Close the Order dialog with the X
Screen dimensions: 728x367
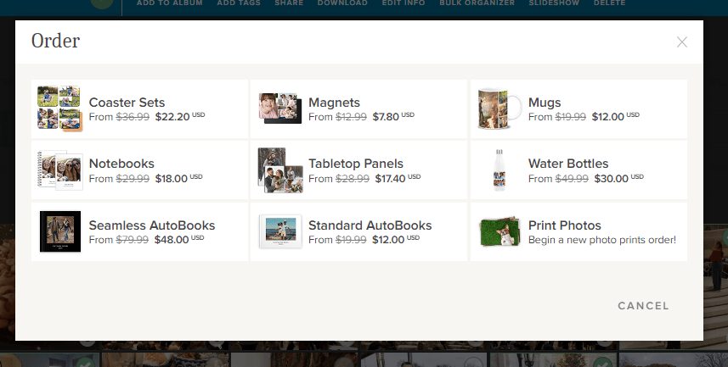point(682,42)
